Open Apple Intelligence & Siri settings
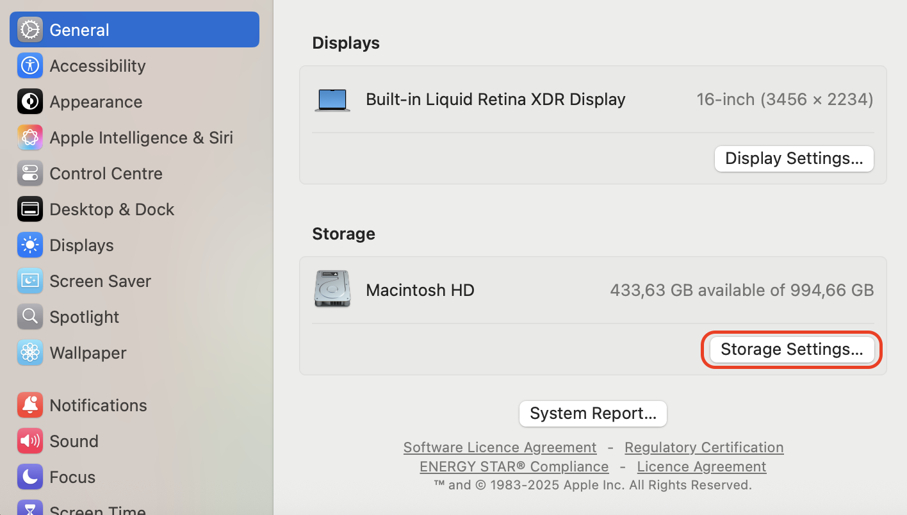907x515 pixels. [x=30, y=137]
